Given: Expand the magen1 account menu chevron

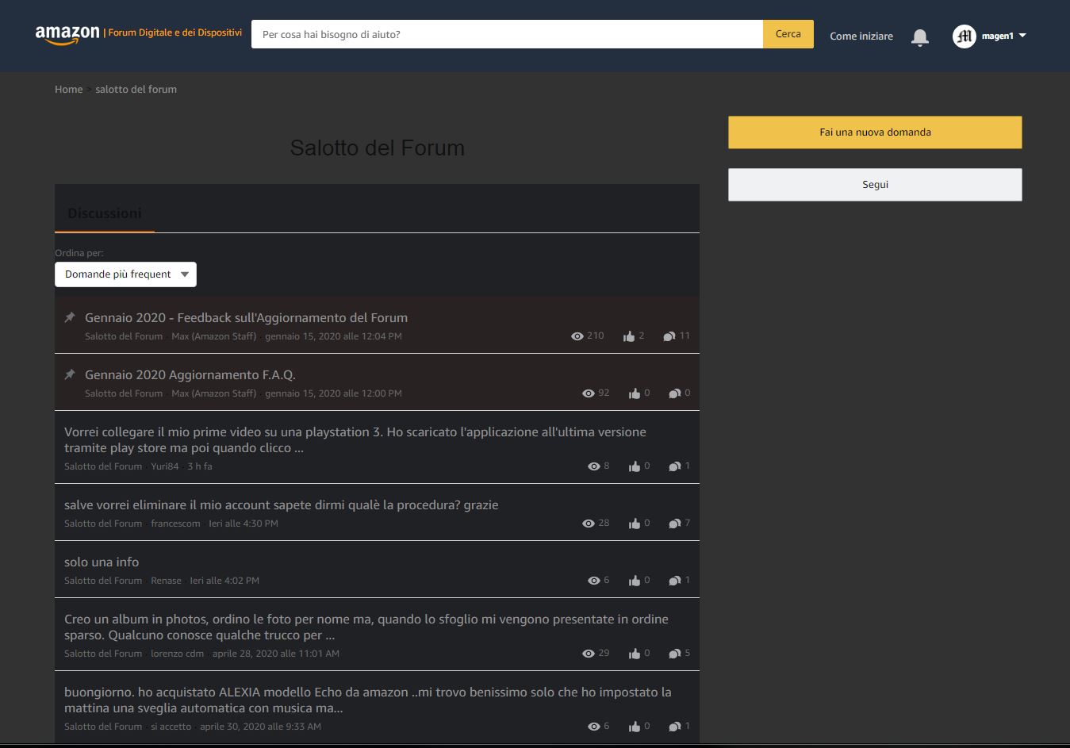Looking at the screenshot, I should tap(1022, 36).
